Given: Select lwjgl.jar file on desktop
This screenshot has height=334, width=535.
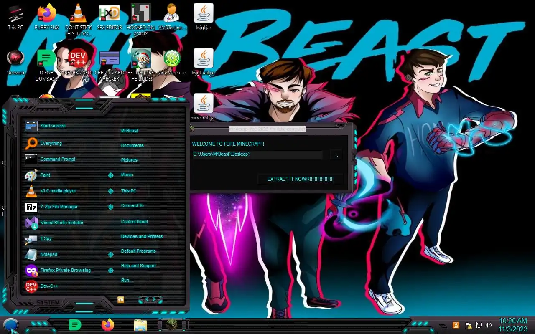Looking at the screenshot, I should pyautogui.click(x=204, y=18).
